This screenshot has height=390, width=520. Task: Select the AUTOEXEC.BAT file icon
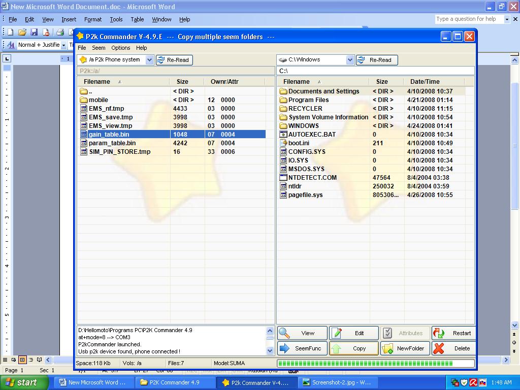(283, 134)
